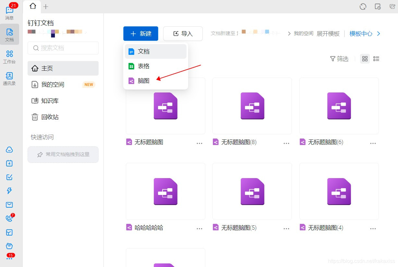This screenshot has width=398, height=267.
Task: Click the blue 新建 button
Action: [x=141, y=34]
